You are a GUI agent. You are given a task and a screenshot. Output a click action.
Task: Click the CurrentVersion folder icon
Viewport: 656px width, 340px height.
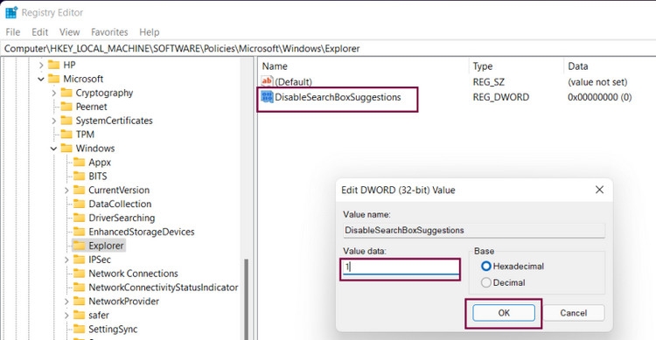point(79,190)
